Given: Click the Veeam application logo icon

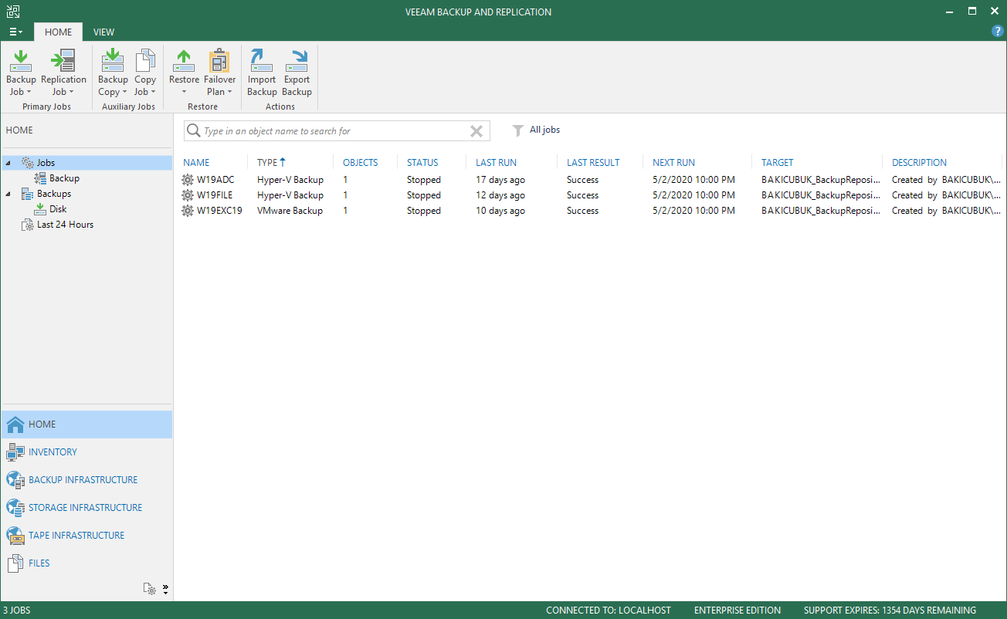Looking at the screenshot, I should point(13,12).
